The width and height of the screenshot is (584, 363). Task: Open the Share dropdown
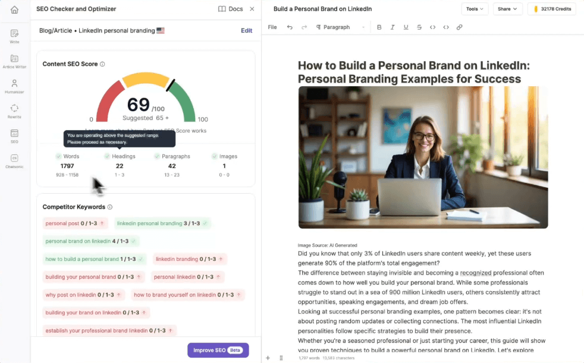pos(507,9)
